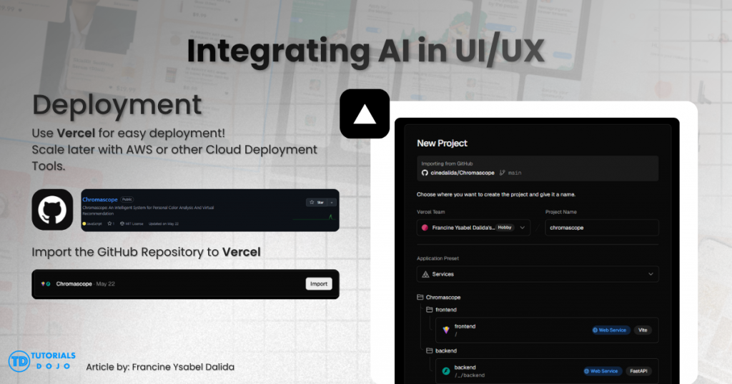The height and width of the screenshot is (384, 732).
Task: Click the Vercel triangle logo tile
Action: point(365,113)
